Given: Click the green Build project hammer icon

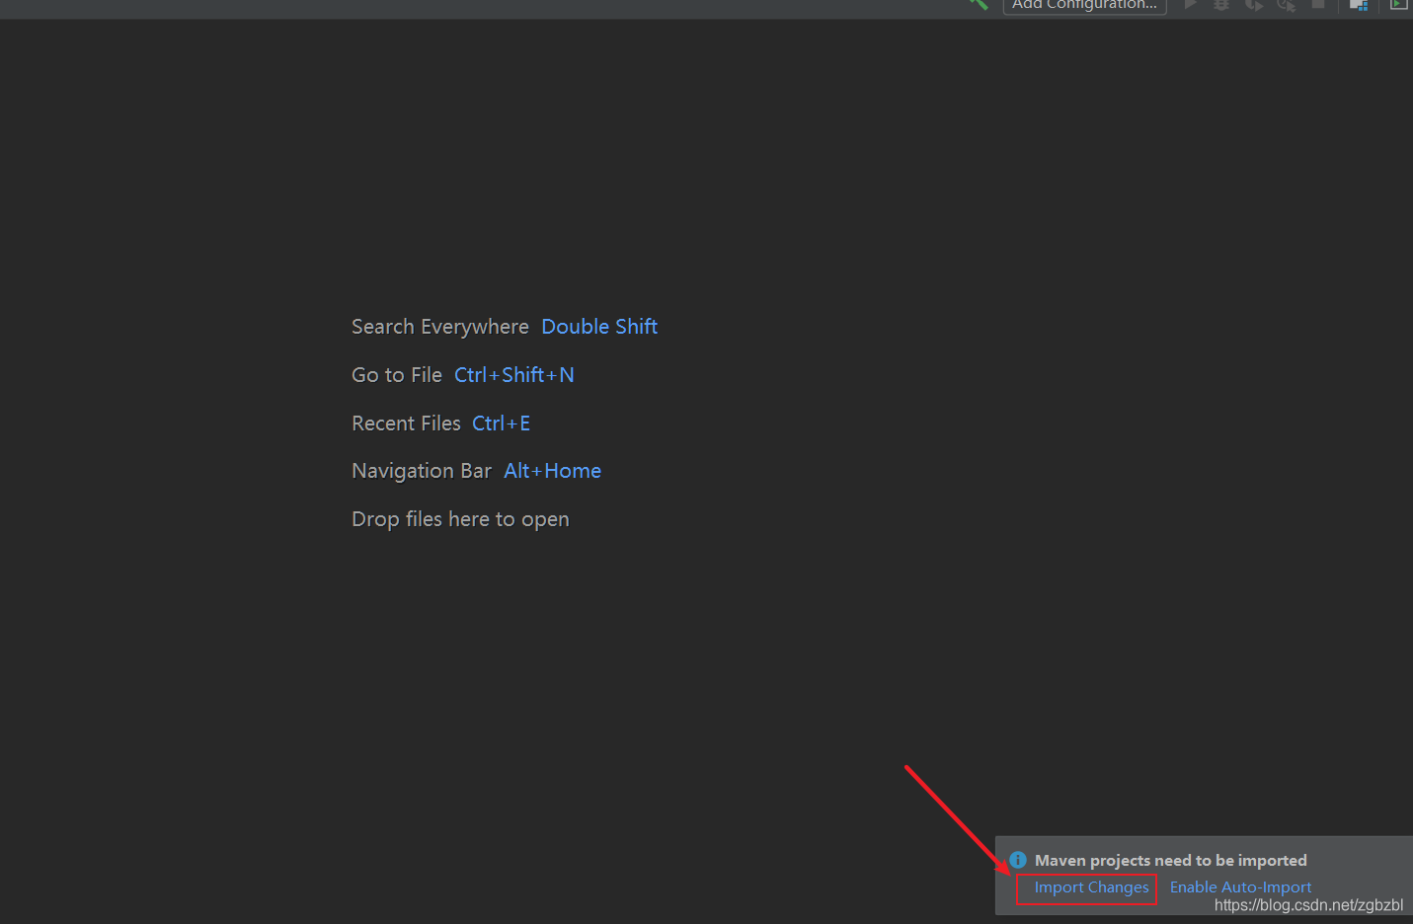Looking at the screenshot, I should [x=979, y=4].
